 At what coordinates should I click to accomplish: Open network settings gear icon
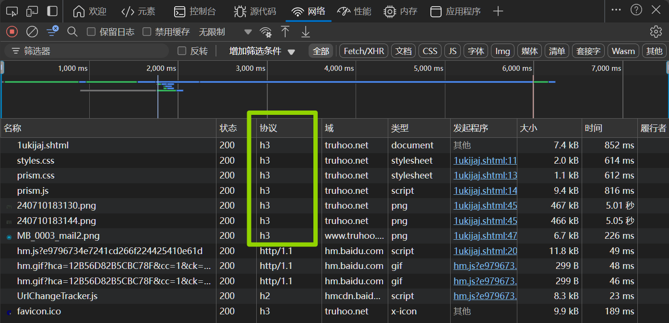coord(656,32)
